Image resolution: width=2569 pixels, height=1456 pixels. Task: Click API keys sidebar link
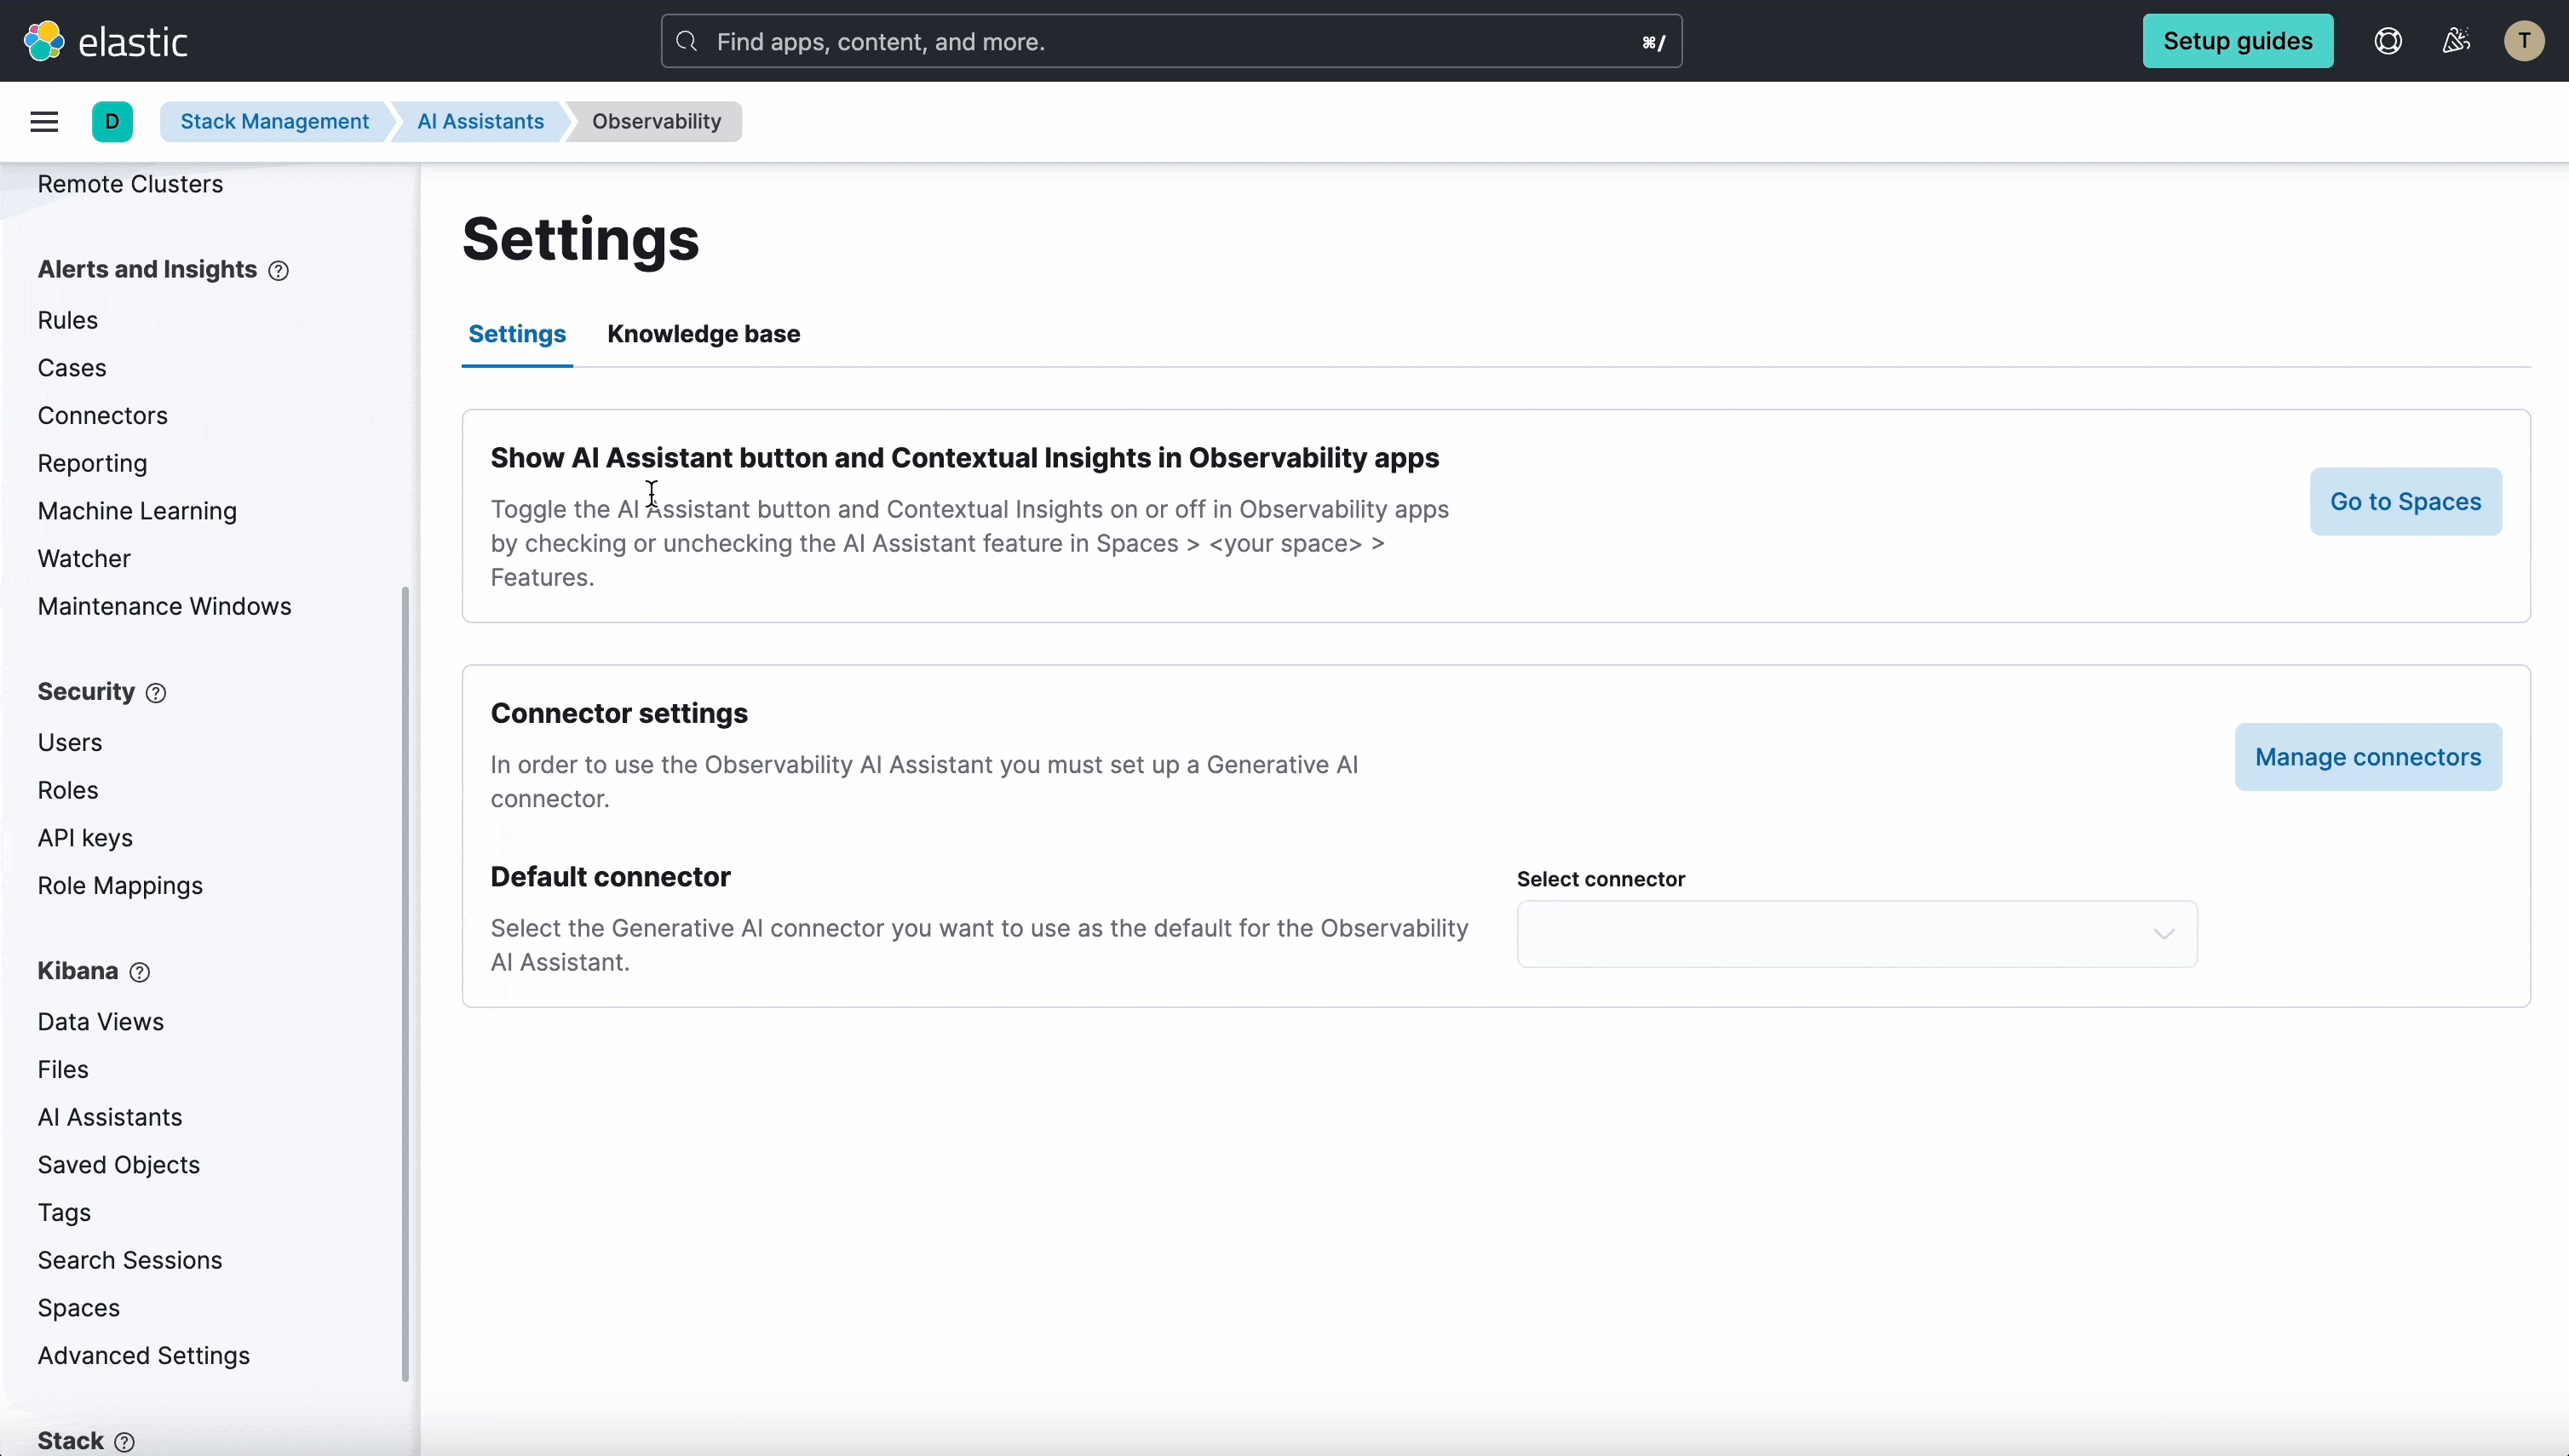pyautogui.click(x=84, y=837)
